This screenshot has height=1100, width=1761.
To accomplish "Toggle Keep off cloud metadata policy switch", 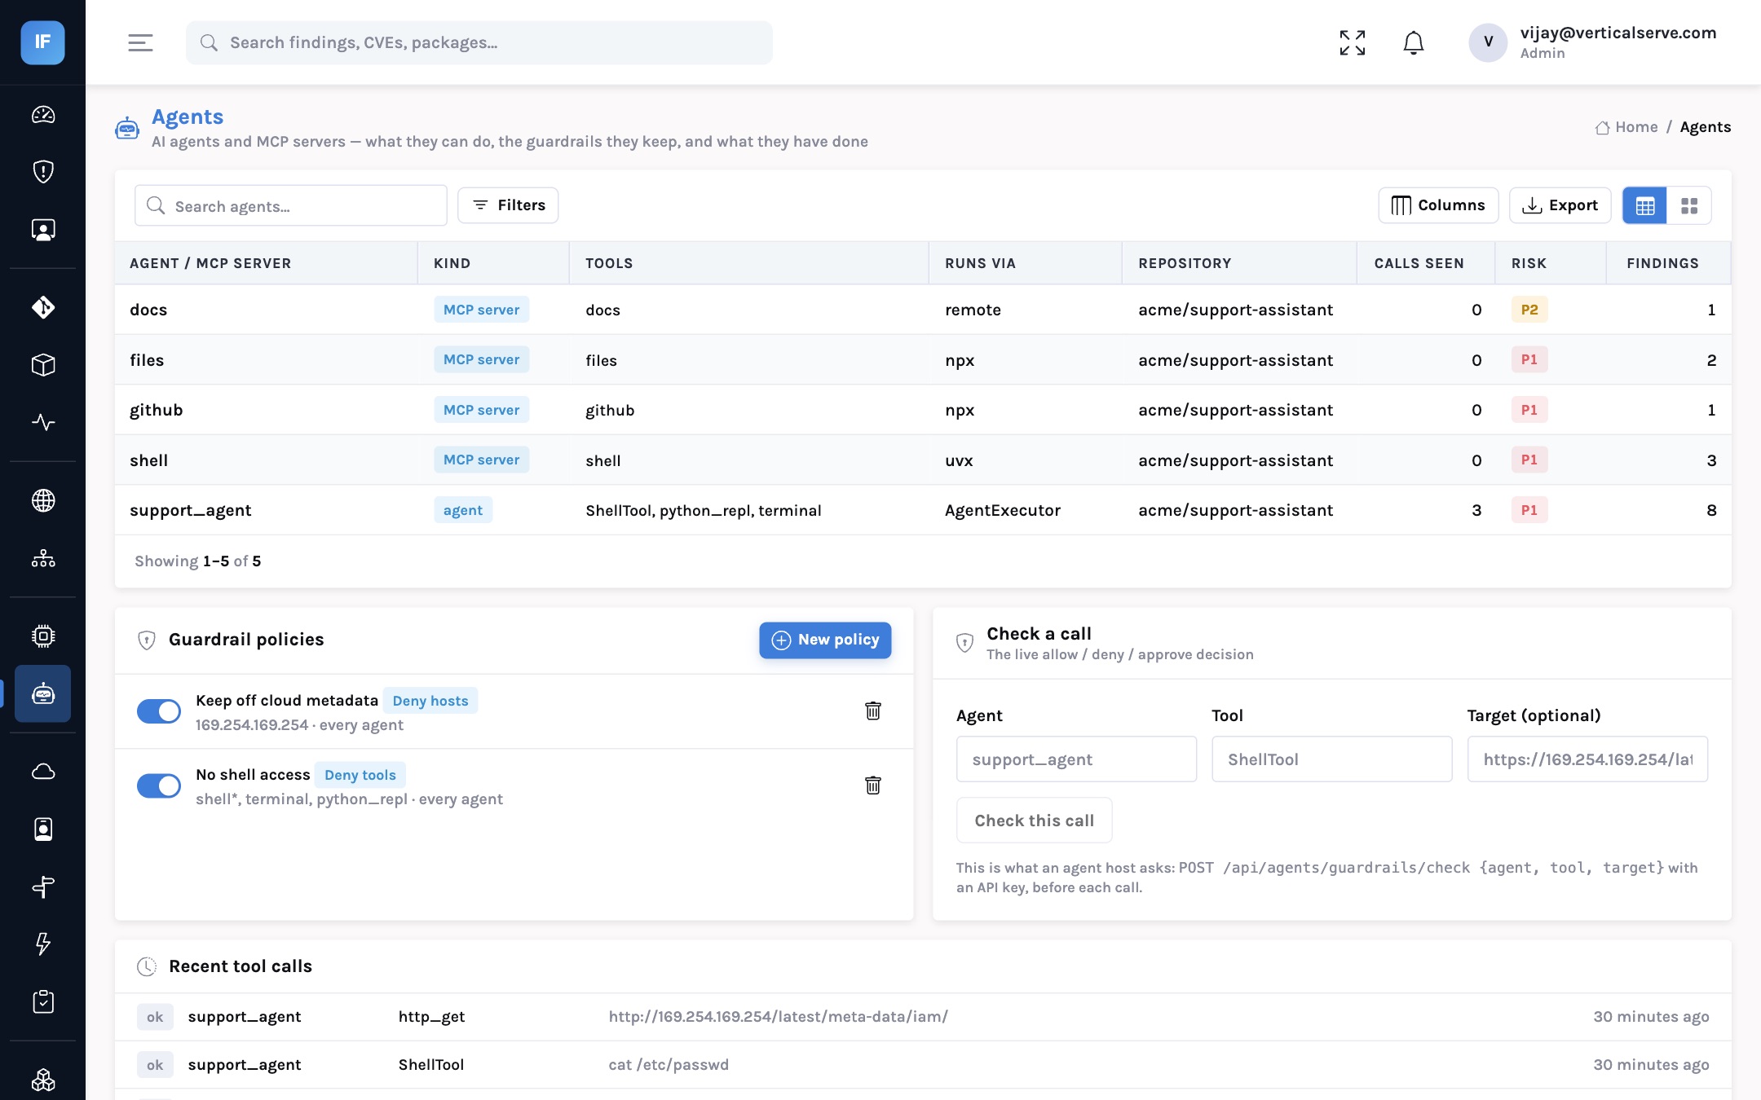I will pyautogui.click(x=159, y=711).
